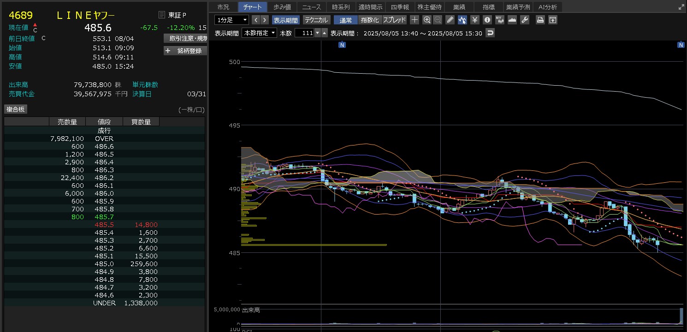Image resolution: width=687 pixels, height=332 pixels.
Task: Toggle the chart pointer selection tool
Action: 462,20
